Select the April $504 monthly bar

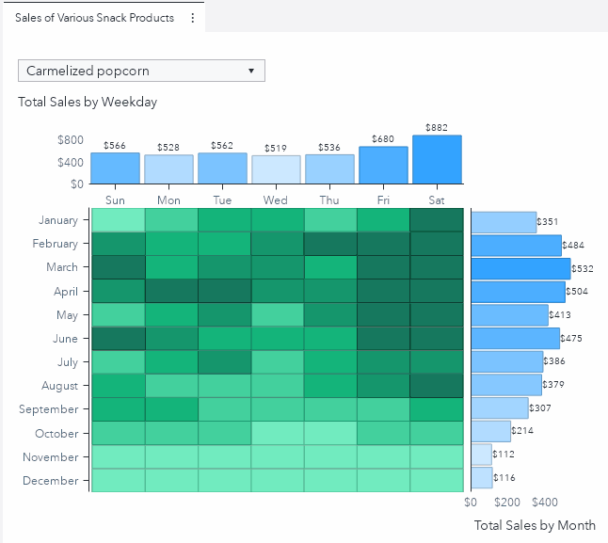pos(518,292)
